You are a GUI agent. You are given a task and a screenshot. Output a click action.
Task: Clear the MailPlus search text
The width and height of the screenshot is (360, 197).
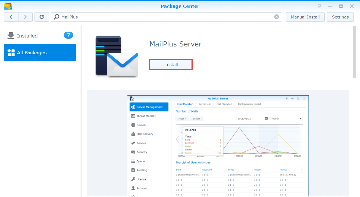pyautogui.click(x=277, y=17)
